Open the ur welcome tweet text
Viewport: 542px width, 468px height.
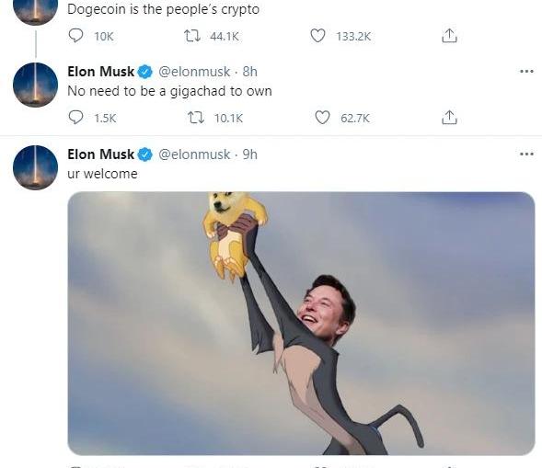point(102,174)
